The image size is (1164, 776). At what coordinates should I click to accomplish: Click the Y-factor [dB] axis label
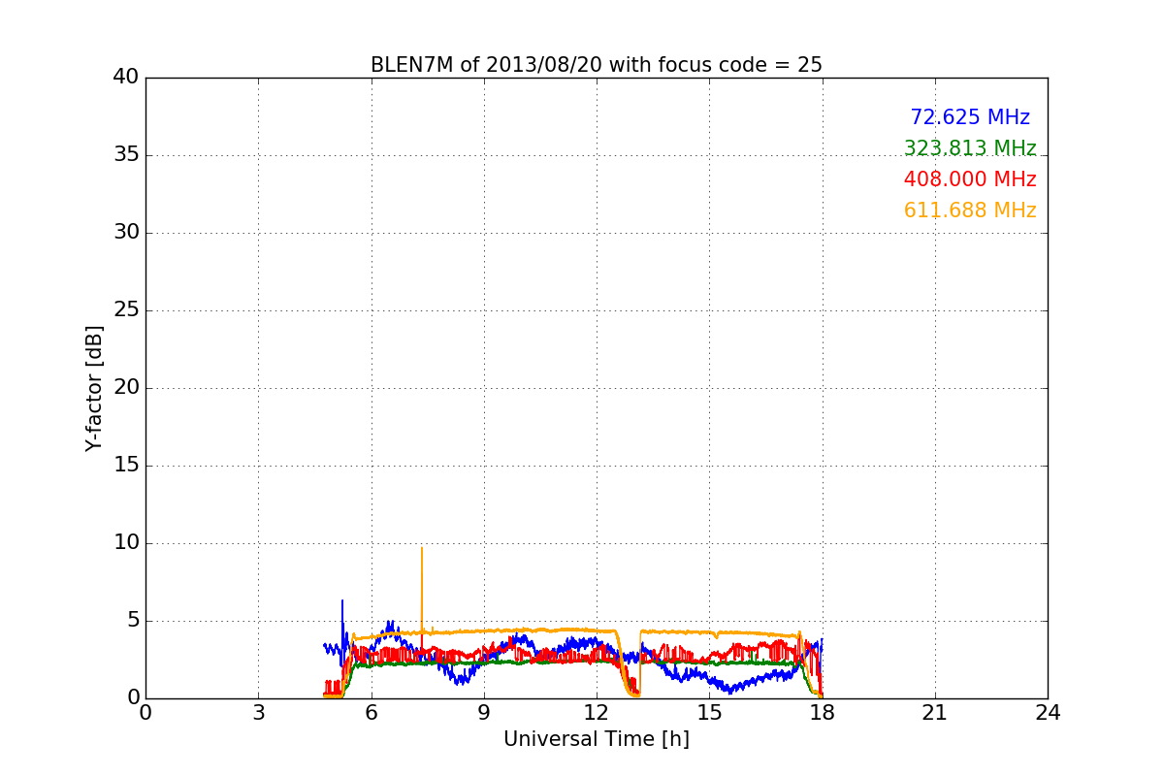pyautogui.click(x=93, y=388)
